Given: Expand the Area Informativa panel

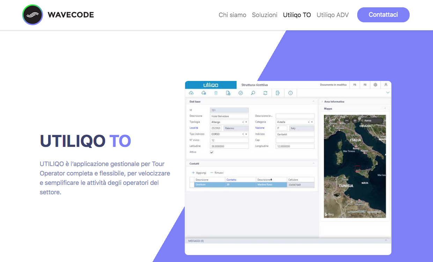Looking at the screenshot, I should coord(334,102).
